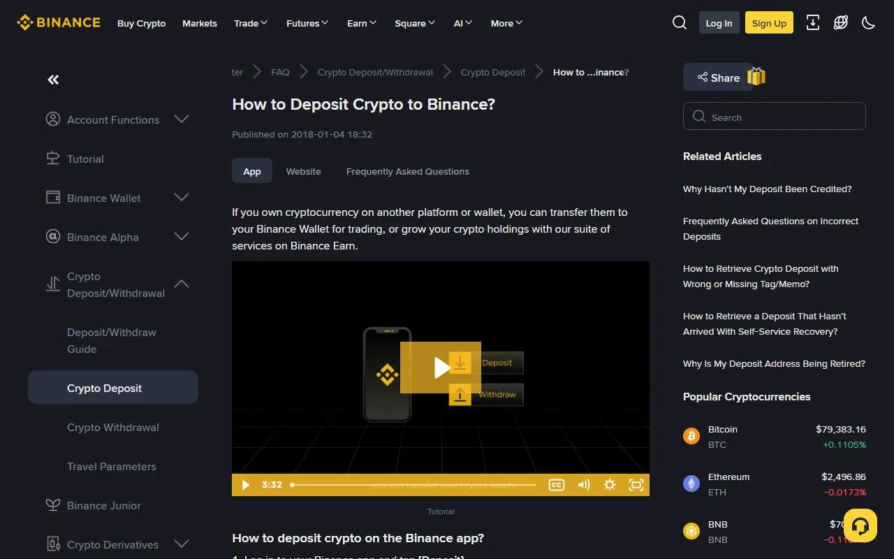Viewport: 894px width, 559px height.
Task: Open 'Why Is My Deposit Address Being Retired?'
Action: tap(774, 363)
